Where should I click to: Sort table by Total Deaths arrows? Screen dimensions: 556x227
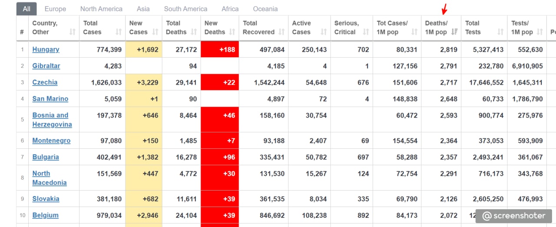click(194, 32)
